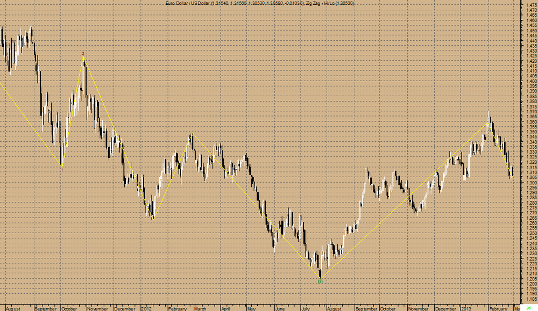Click the 1.400 level on the price scale
Viewport: 538px width, 311px height.
[x=532, y=81]
